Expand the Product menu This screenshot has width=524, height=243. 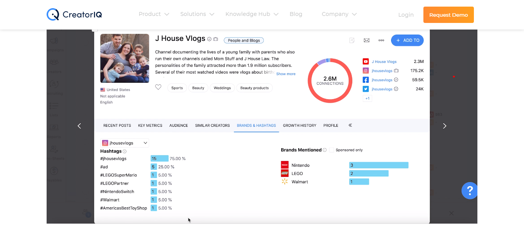[x=154, y=14]
